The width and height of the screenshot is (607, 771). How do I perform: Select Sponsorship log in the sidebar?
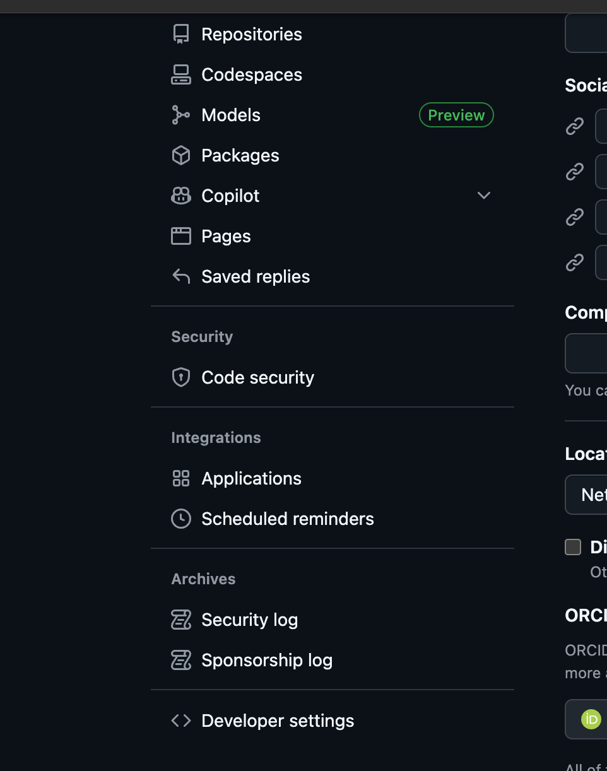click(x=267, y=659)
